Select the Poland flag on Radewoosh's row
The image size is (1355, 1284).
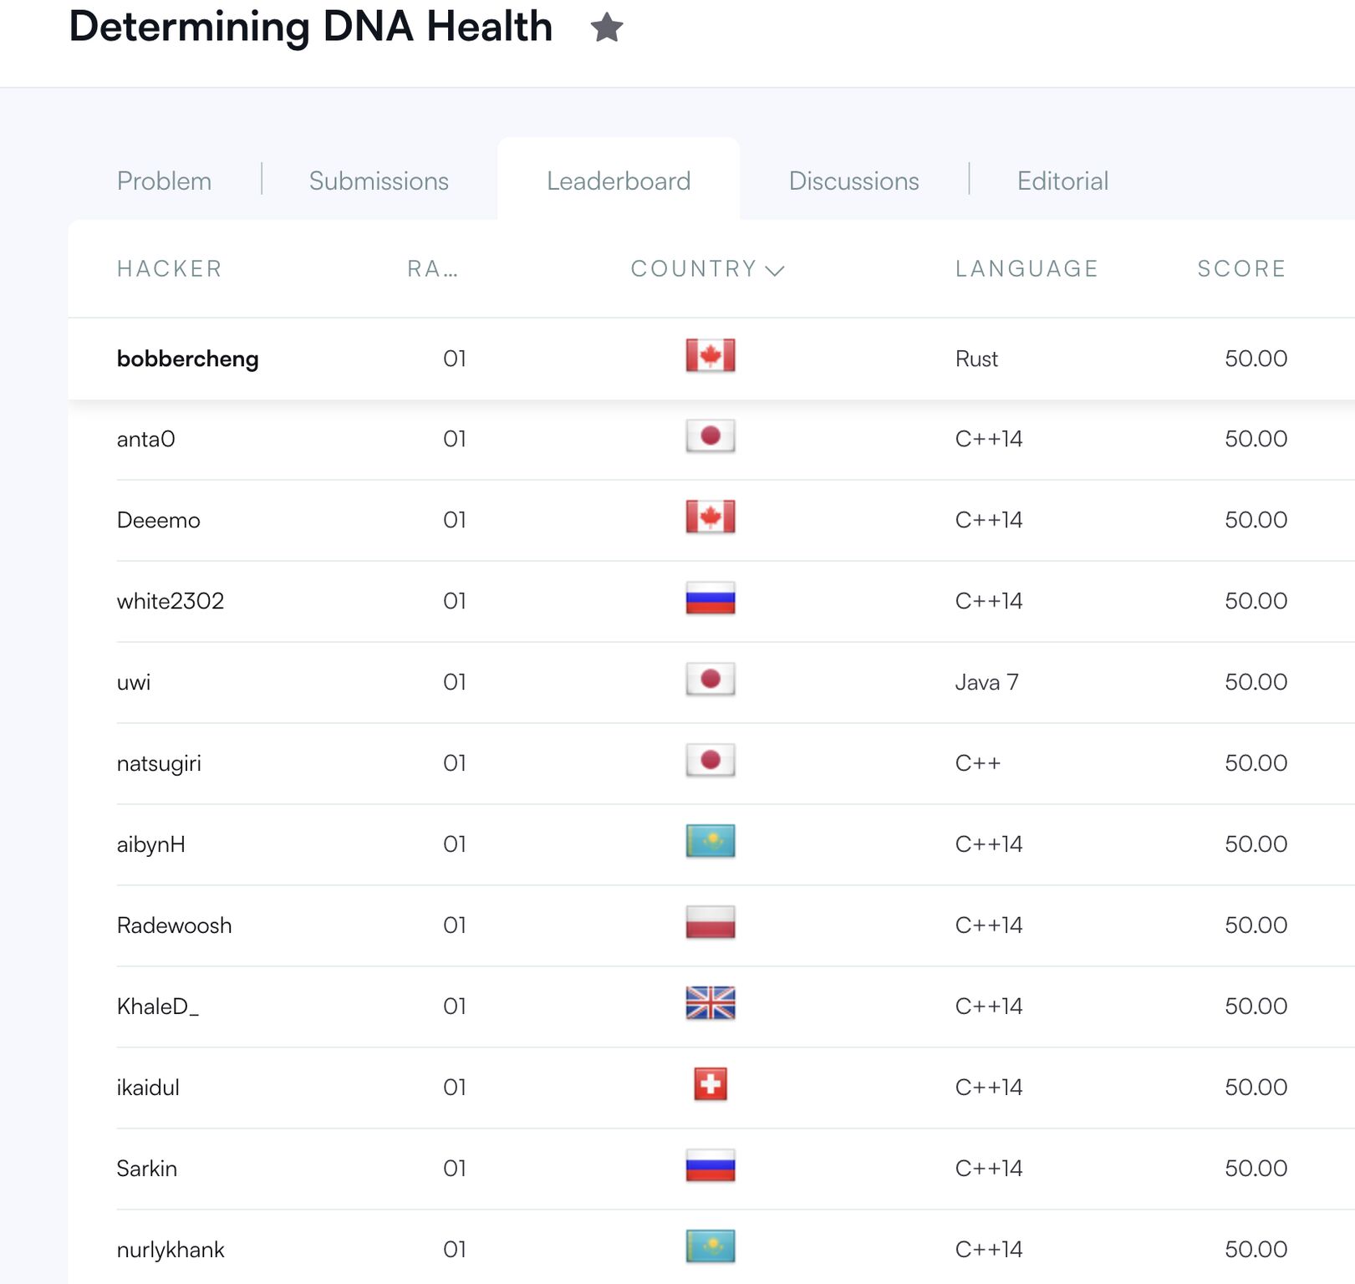710,924
